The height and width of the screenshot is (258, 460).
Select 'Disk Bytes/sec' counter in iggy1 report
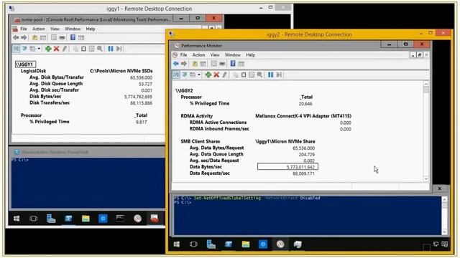point(45,96)
